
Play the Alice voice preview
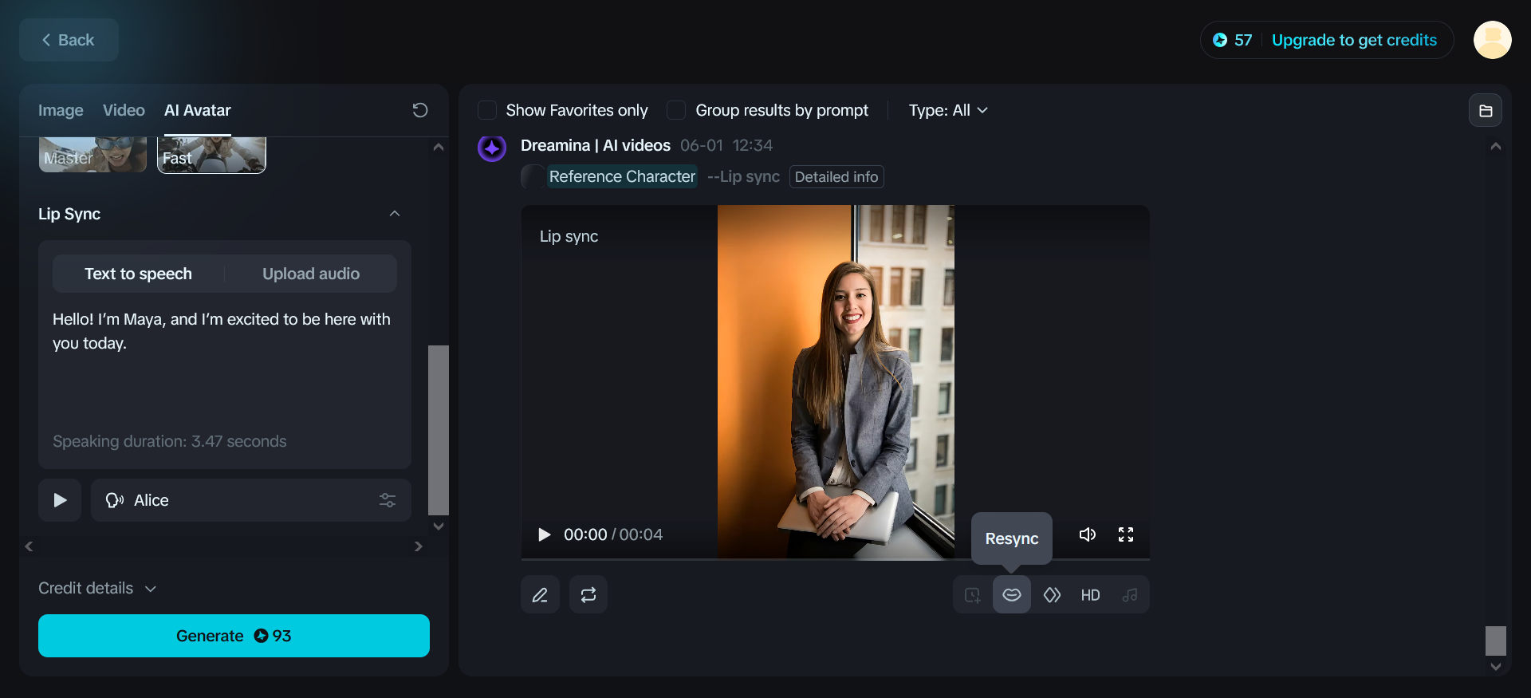60,500
